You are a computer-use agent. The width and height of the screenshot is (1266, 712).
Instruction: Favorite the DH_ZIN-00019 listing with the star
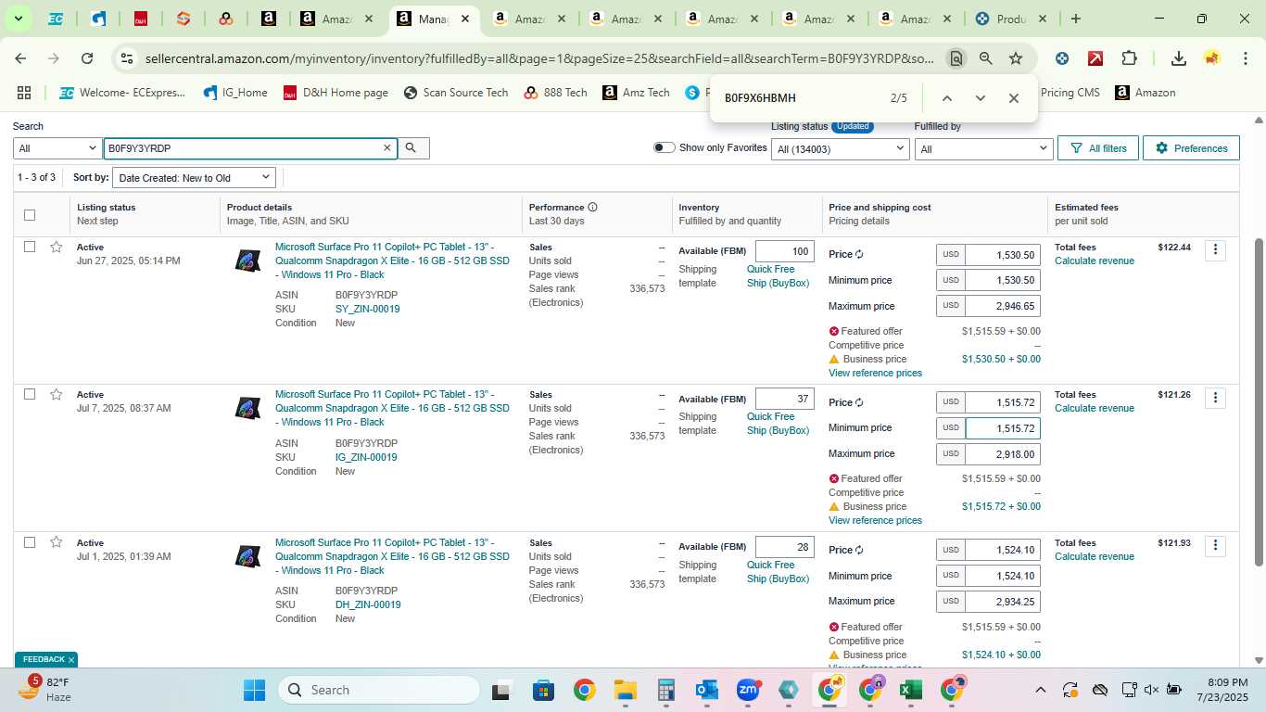(57, 542)
